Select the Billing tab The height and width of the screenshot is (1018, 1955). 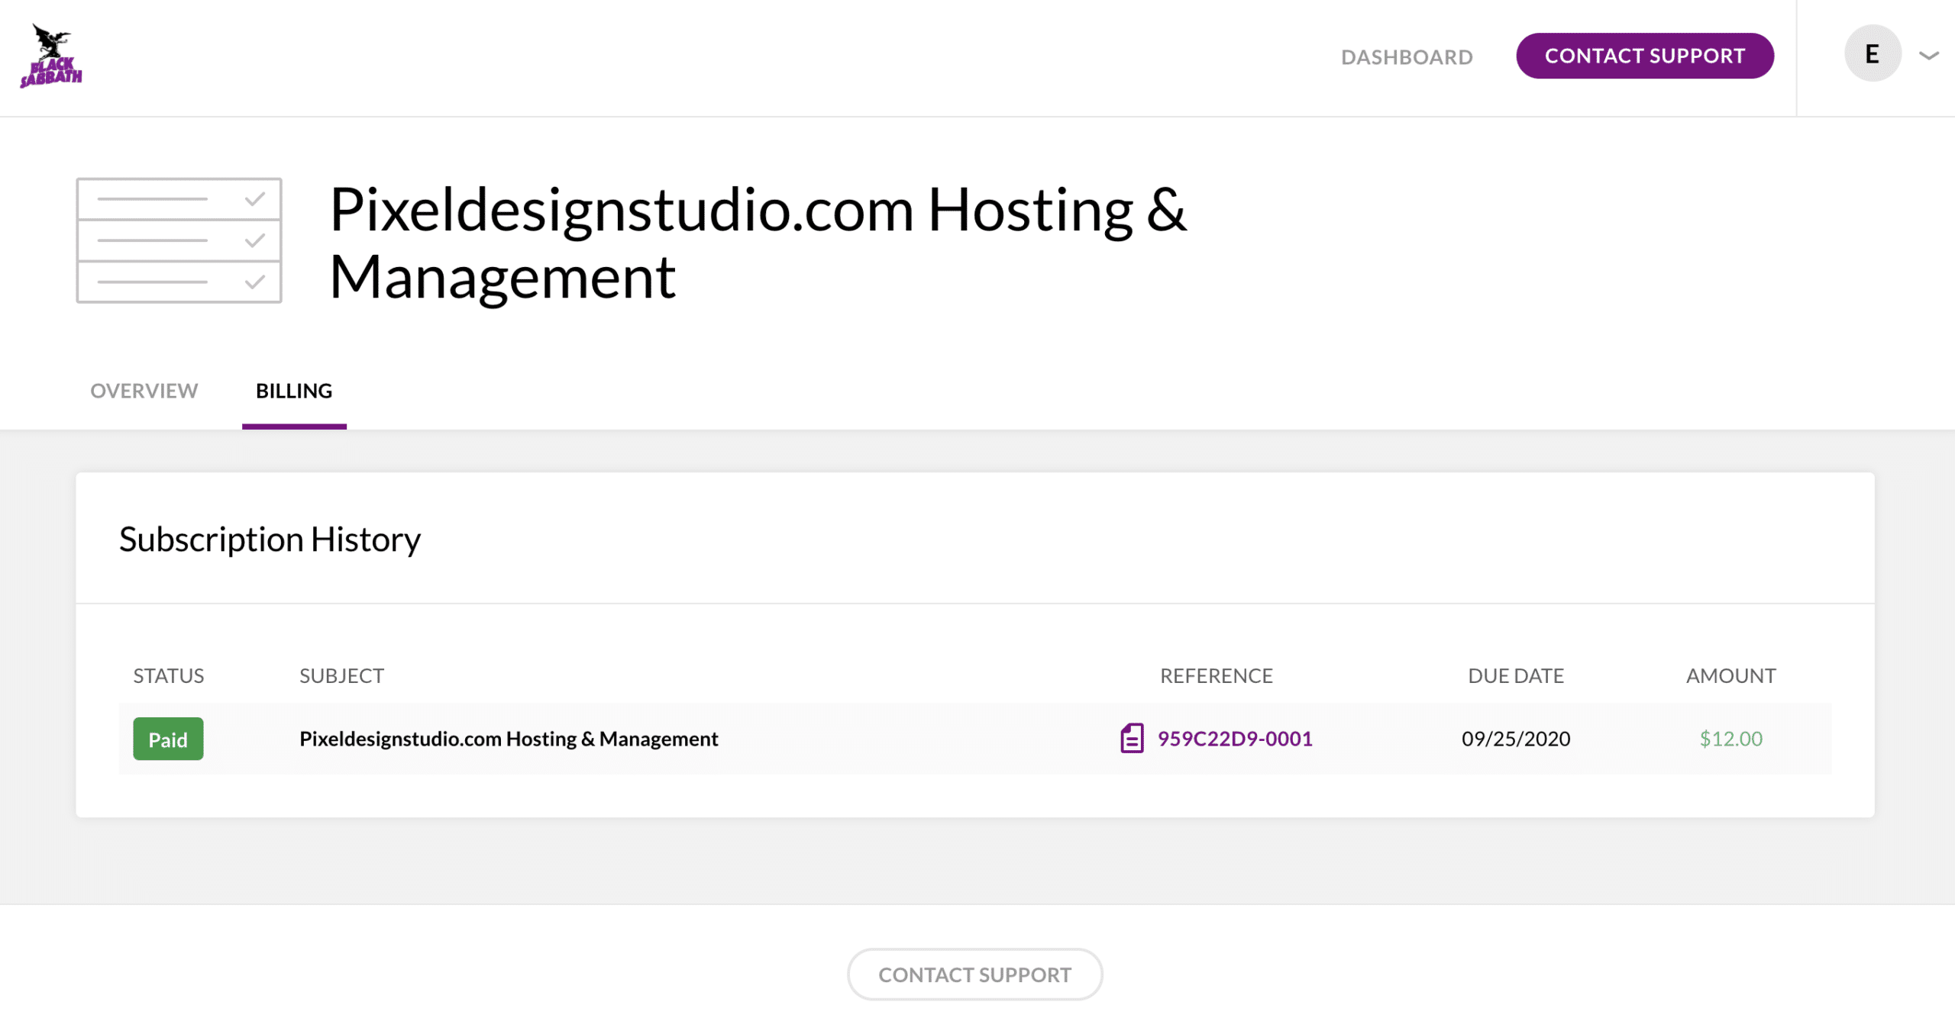(x=293, y=391)
